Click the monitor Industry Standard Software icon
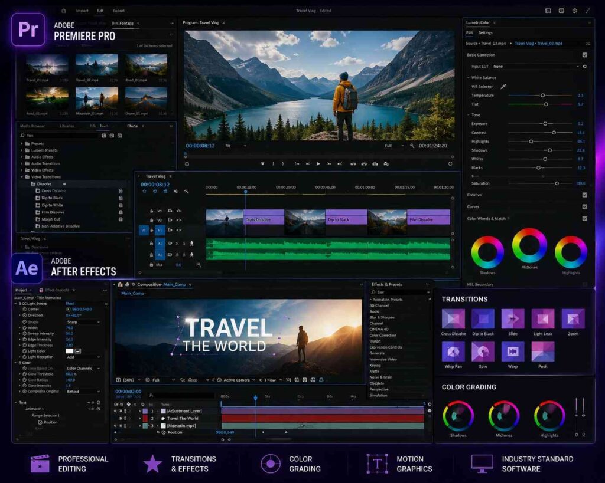Screen dimensions: 605x483 [482, 464]
